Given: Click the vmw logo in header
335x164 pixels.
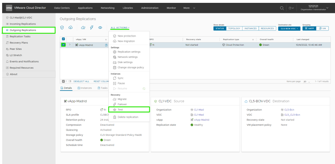Looking at the screenshot, I should click(x=9, y=8).
